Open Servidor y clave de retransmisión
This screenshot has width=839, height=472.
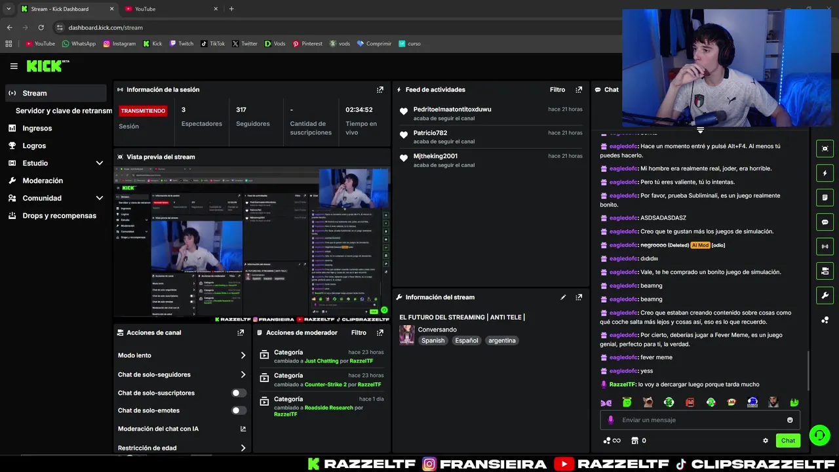(x=64, y=111)
